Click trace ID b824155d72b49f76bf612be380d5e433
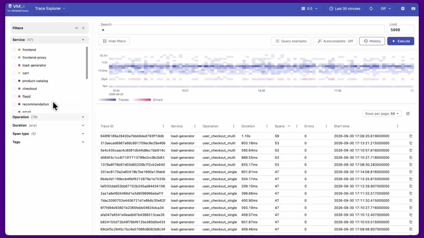Viewport: 424px width, 238px height. [132, 222]
